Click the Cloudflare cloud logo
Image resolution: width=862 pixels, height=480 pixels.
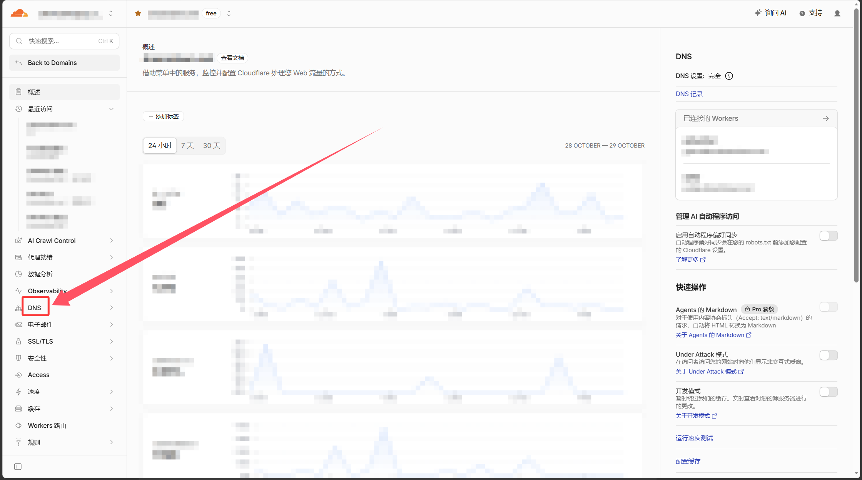pyautogui.click(x=19, y=13)
